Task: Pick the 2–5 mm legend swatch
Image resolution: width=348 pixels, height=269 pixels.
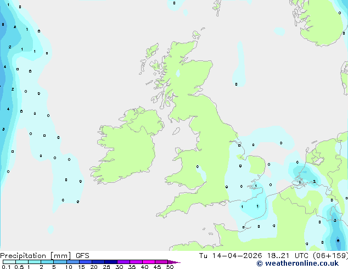Action: (x=47, y=262)
